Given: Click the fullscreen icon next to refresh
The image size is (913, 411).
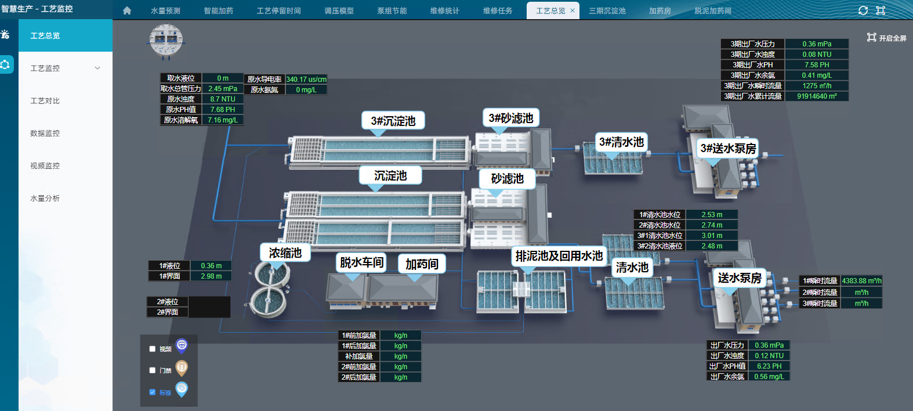Looking at the screenshot, I should 881,10.
